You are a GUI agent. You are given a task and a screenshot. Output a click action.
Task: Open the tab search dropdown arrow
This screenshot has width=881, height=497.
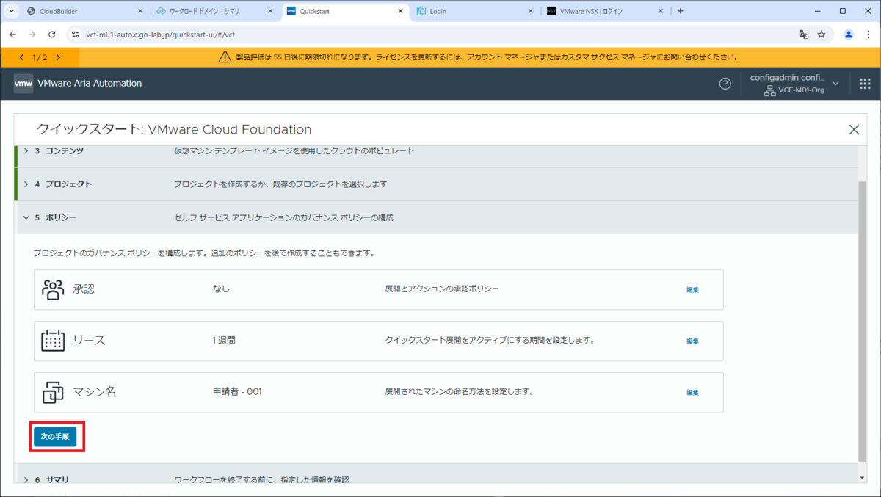(x=11, y=11)
